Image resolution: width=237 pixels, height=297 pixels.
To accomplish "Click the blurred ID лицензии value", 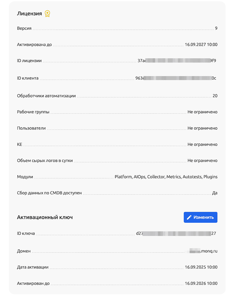I will pyautogui.click(x=177, y=61).
